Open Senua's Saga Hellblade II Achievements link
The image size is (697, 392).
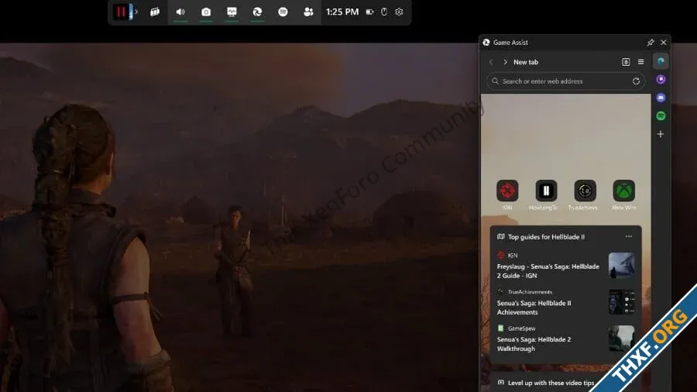coord(534,308)
